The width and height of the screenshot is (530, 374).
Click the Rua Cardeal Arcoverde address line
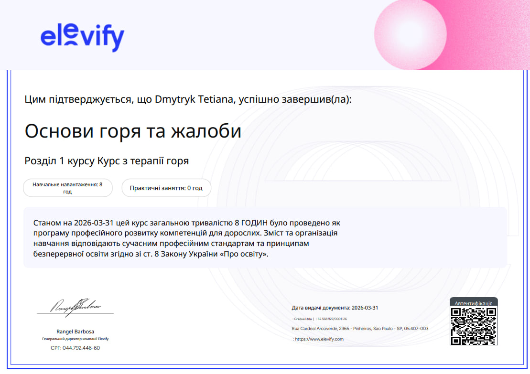[x=359, y=329]
